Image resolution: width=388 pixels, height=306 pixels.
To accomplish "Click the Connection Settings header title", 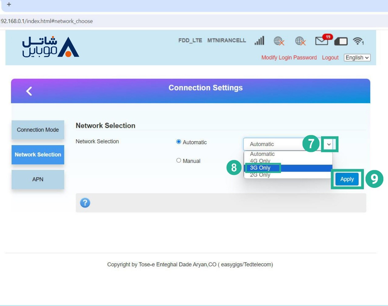I will pos(206,88).
